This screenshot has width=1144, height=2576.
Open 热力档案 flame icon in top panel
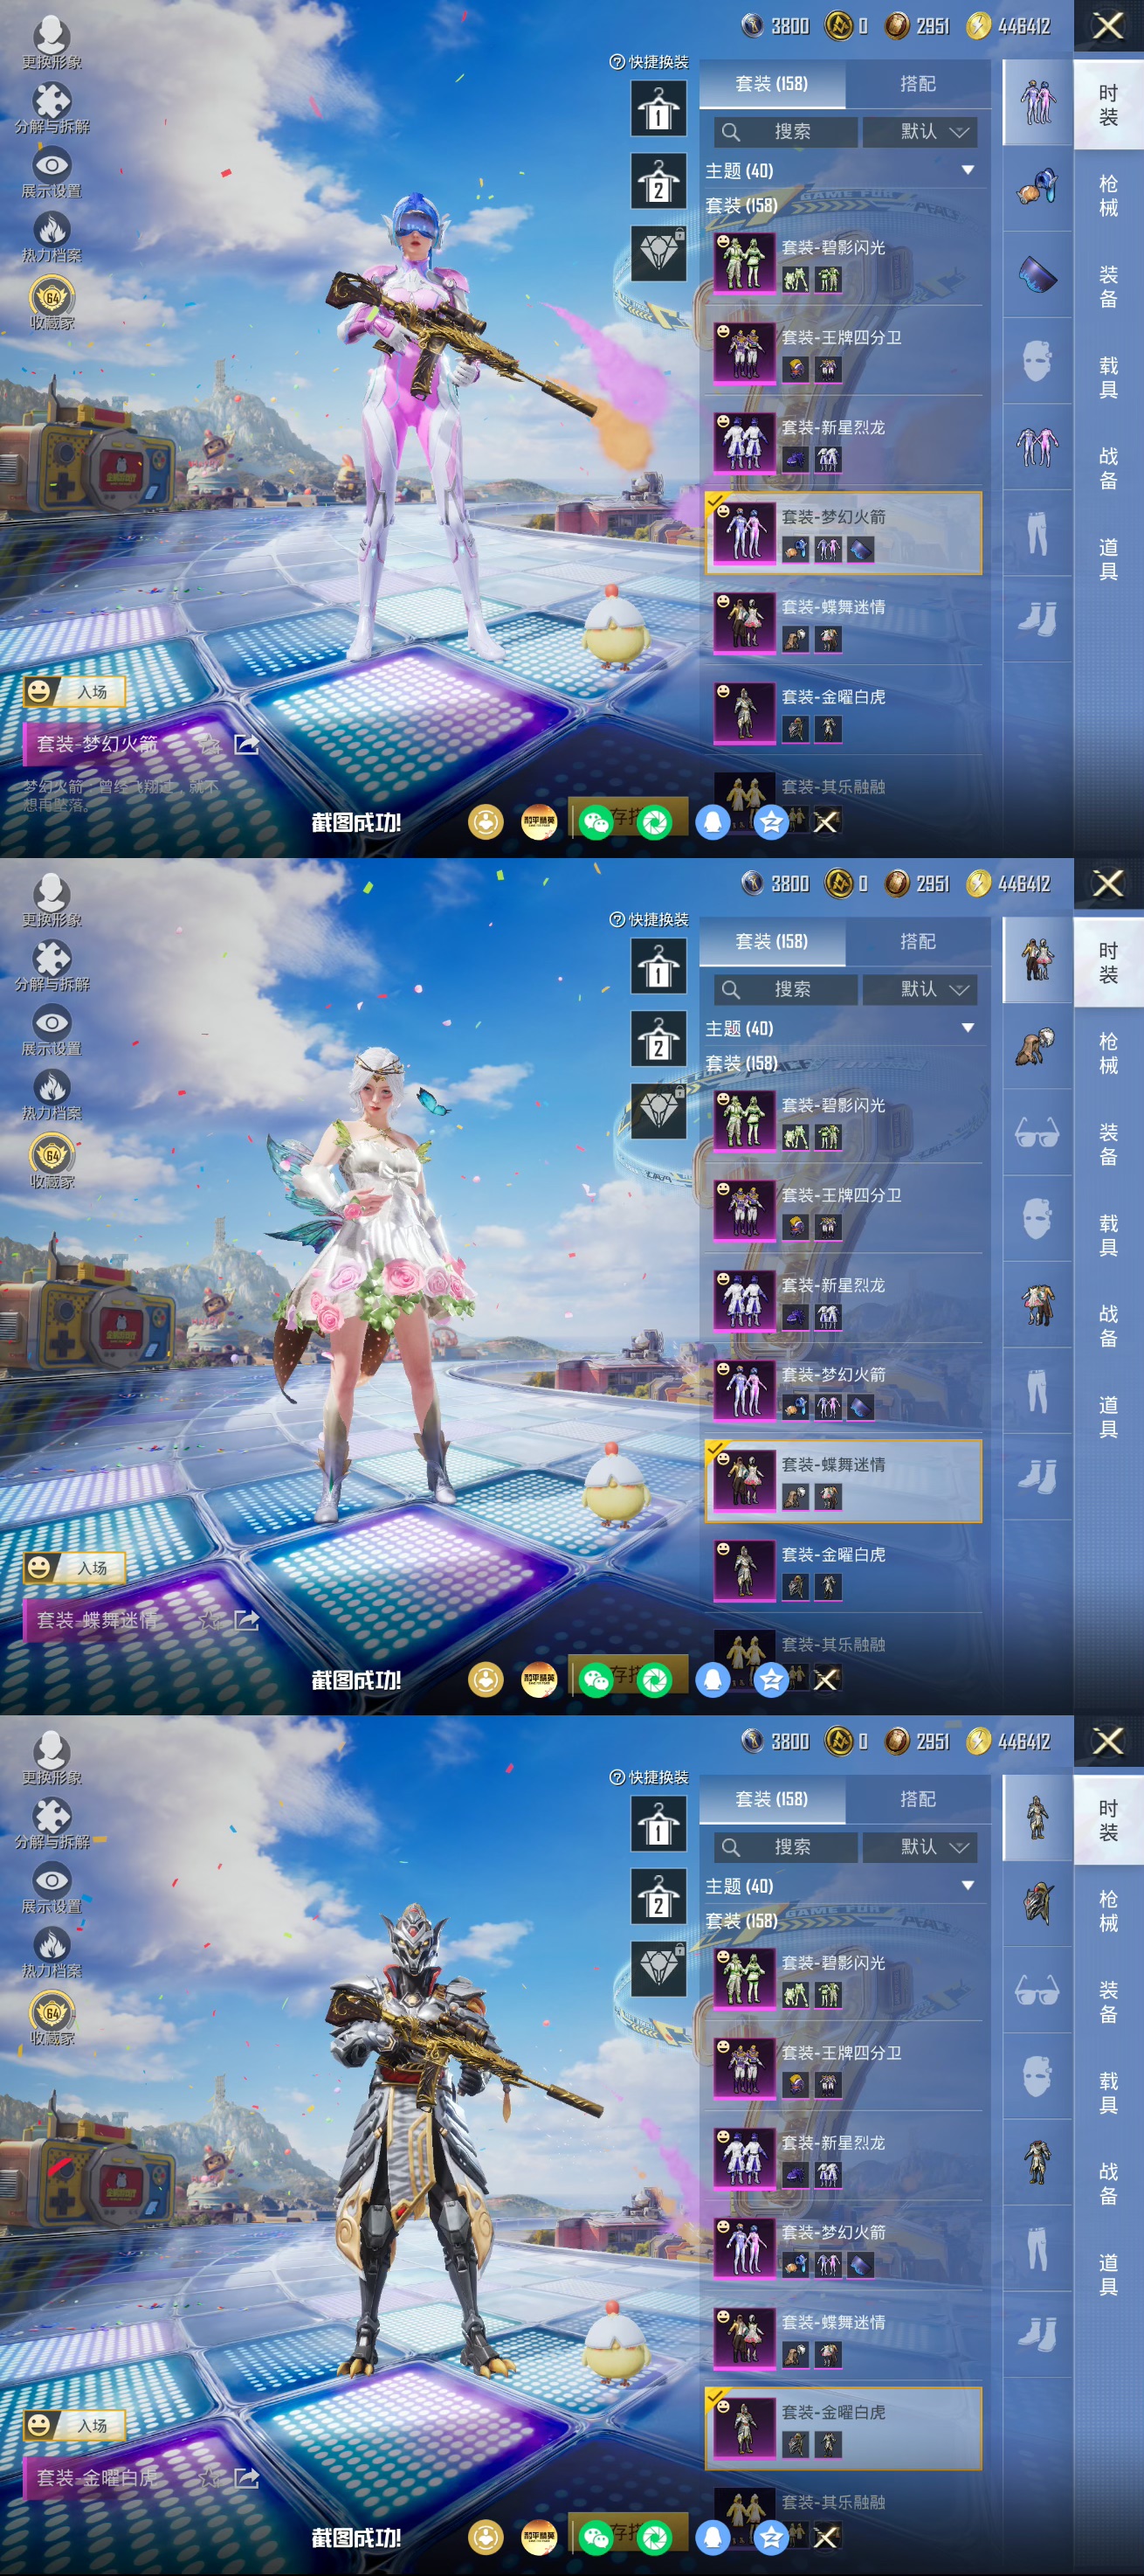[x=52, y=237]
